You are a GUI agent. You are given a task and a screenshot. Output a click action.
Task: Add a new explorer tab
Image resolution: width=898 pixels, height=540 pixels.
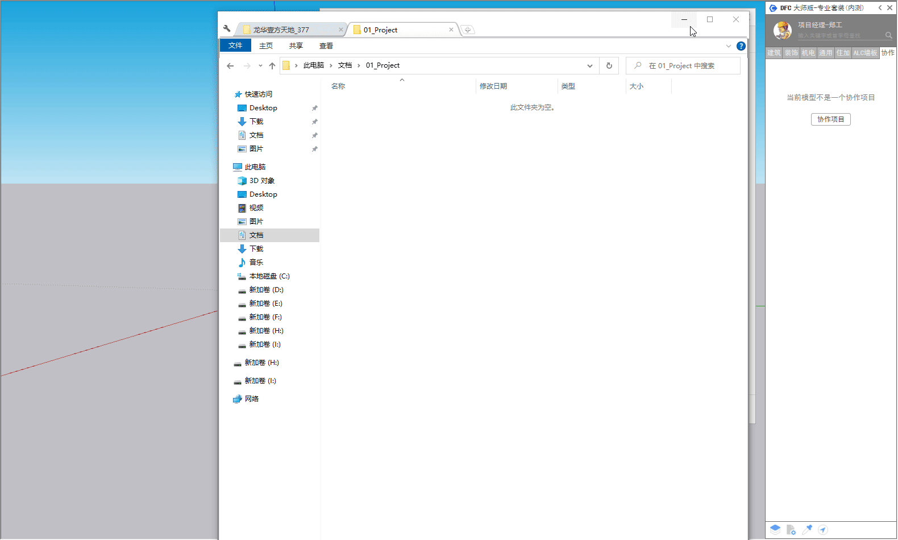[468, 30]
